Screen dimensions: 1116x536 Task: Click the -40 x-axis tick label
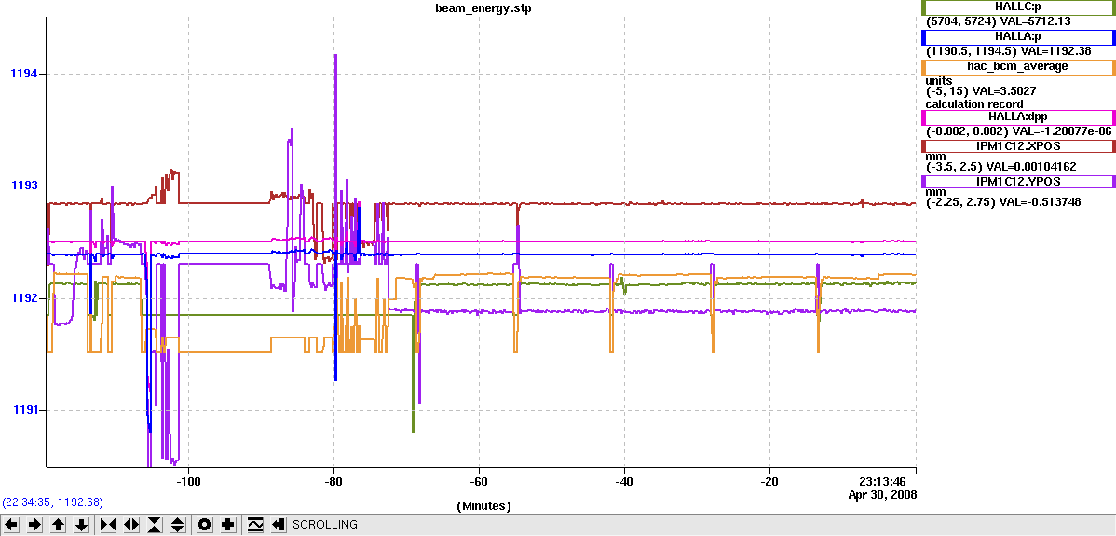pyautogui.click(x=624, y=481)
